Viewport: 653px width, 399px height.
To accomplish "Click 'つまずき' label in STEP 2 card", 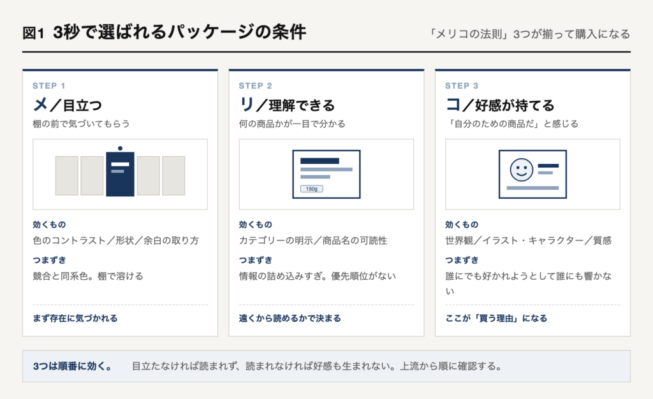I will click(255, 261).
